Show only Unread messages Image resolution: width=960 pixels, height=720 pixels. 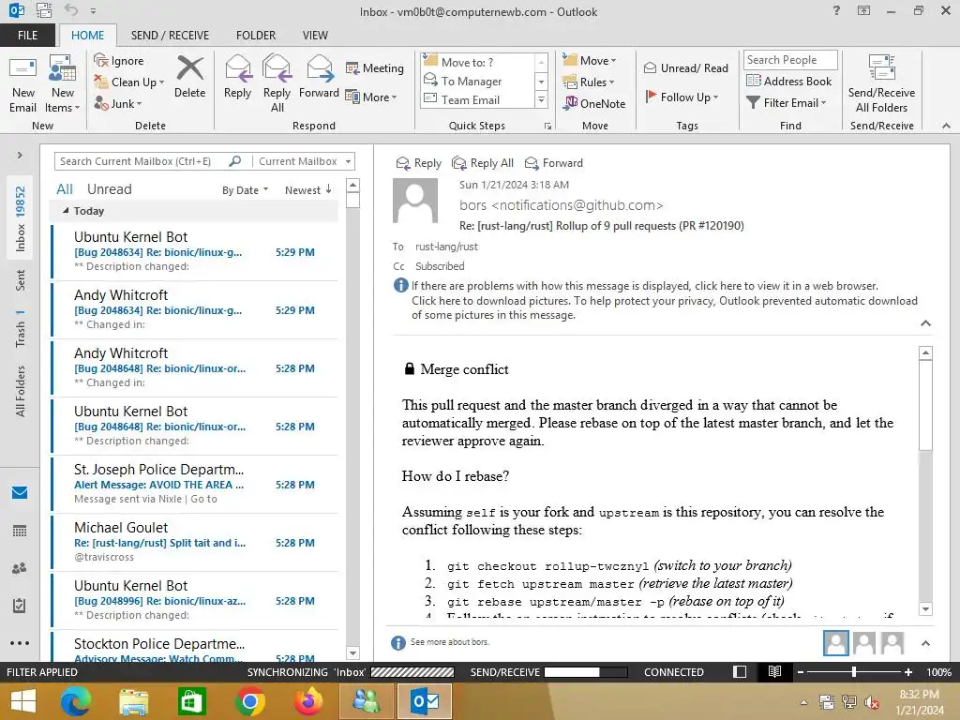coord(109,189)
